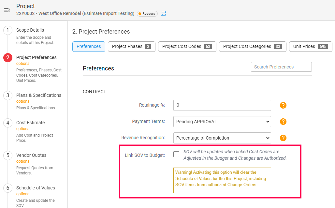This screenshot has width=335, height=208.
Task: Open help icon next to Payment Terms
Action: pos(283,122)
